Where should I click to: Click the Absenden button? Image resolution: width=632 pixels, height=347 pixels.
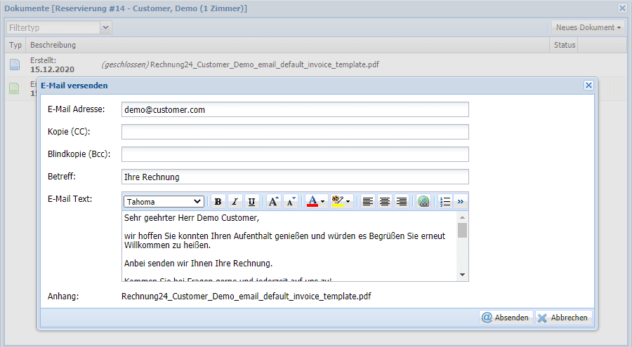click(x=506, y=318)
